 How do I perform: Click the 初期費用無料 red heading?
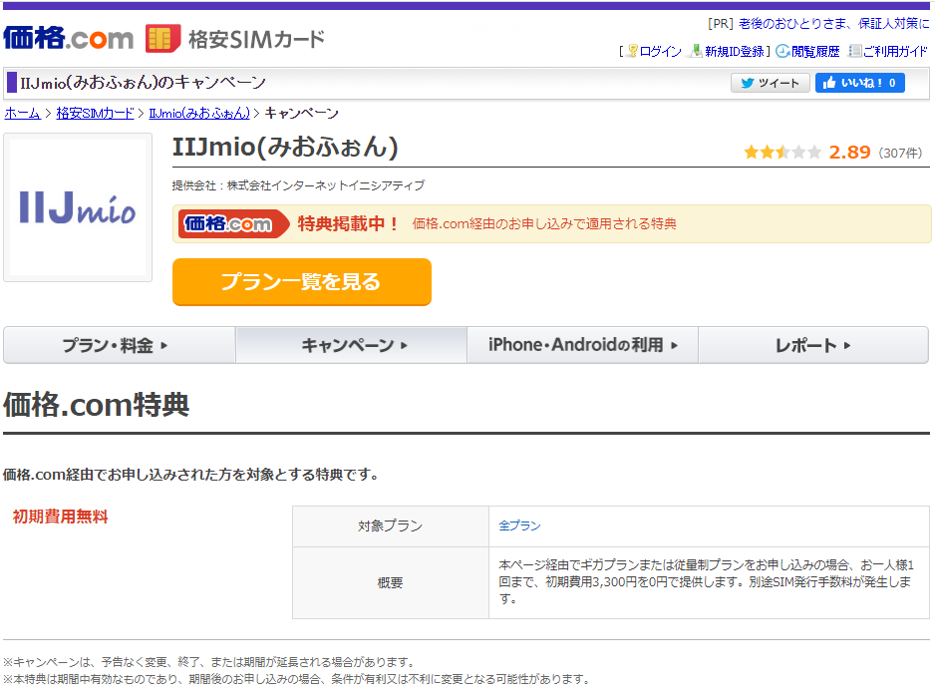(x=60, y=517)
